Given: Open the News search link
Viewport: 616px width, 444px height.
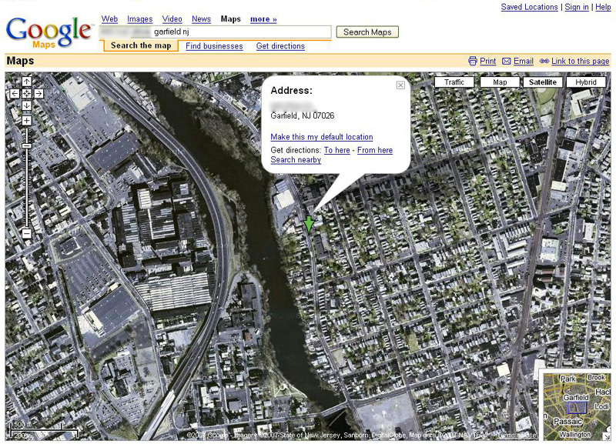Looking at the screenshot, I should click(201, 18).
